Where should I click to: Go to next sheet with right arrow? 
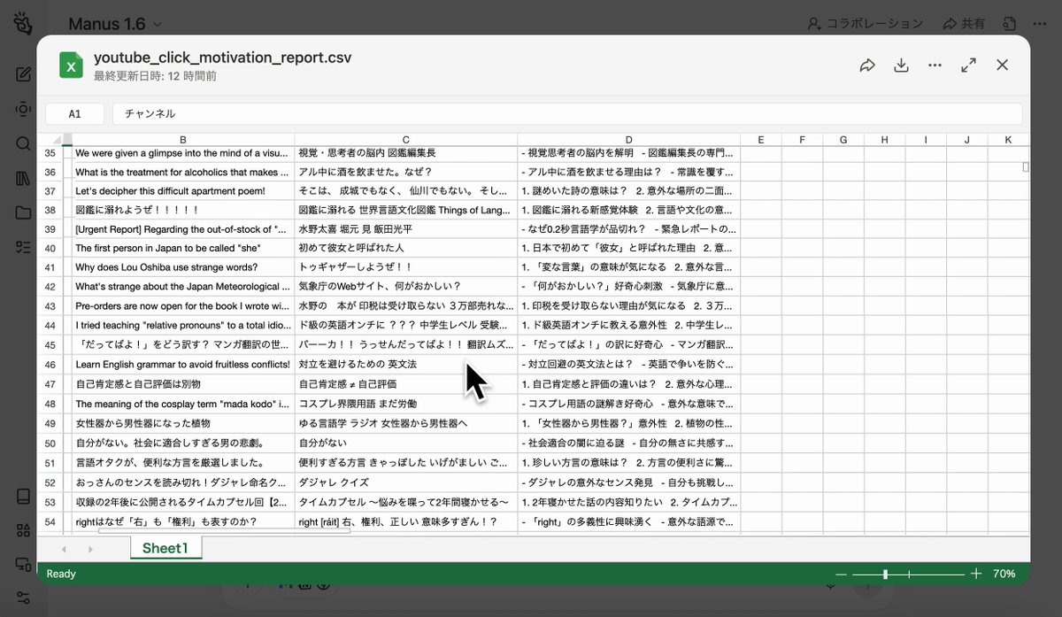coord(91,550)
